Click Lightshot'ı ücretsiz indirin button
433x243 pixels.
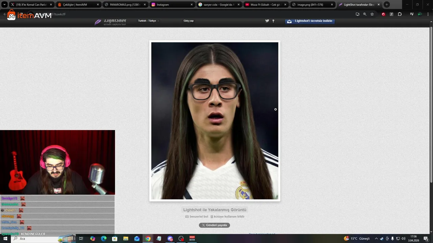pyautogui.click(x=310, y=21)
